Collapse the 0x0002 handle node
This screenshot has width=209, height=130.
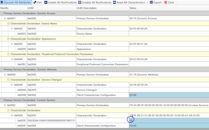pos(12,29)
